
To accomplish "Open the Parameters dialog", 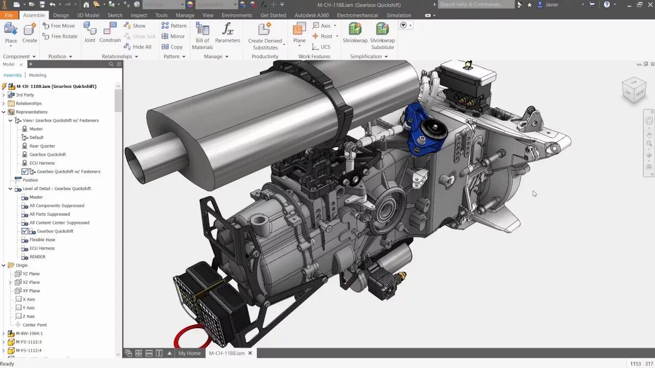I will (227, 34).
